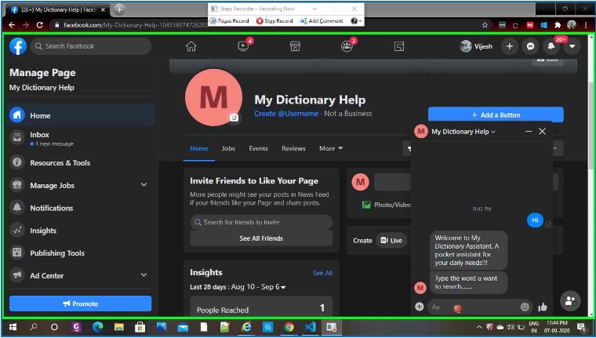Click the Create plus icon
Viewport: 596px width, 338px height.
coord(509,46)
